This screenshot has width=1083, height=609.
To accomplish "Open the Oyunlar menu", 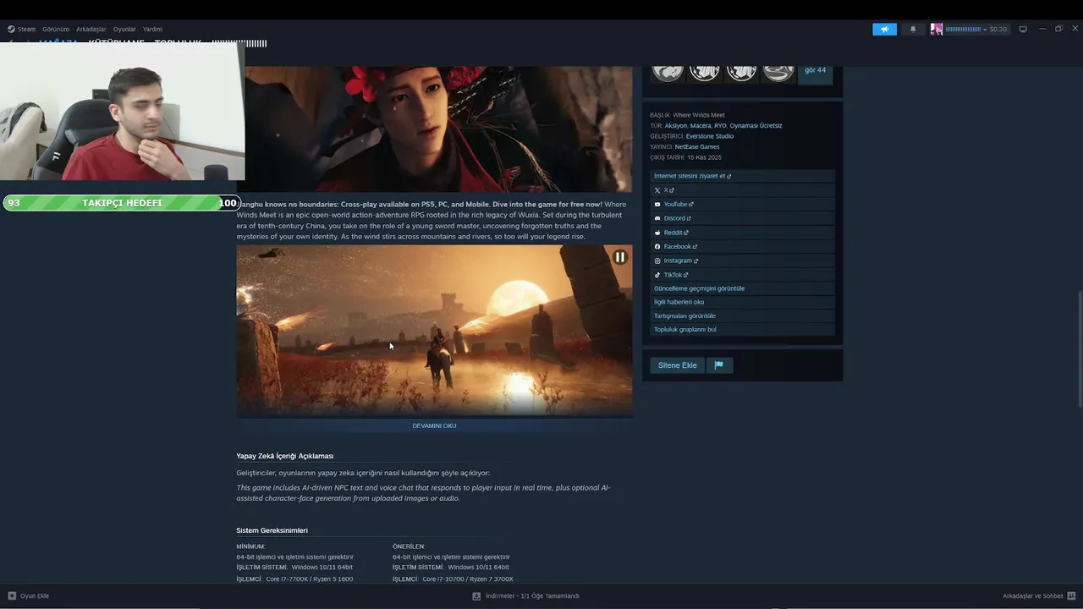I will [124, 29].
